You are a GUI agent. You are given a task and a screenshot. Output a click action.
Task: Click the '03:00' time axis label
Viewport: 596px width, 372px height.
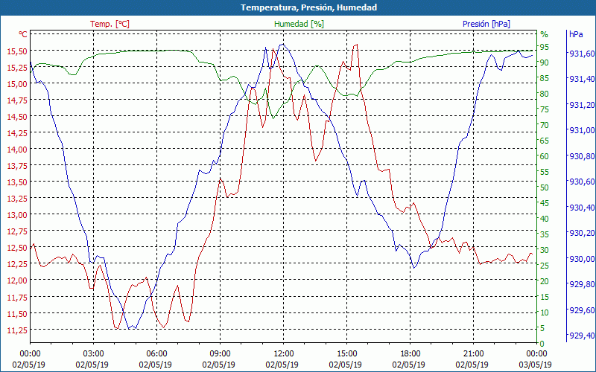94,354
